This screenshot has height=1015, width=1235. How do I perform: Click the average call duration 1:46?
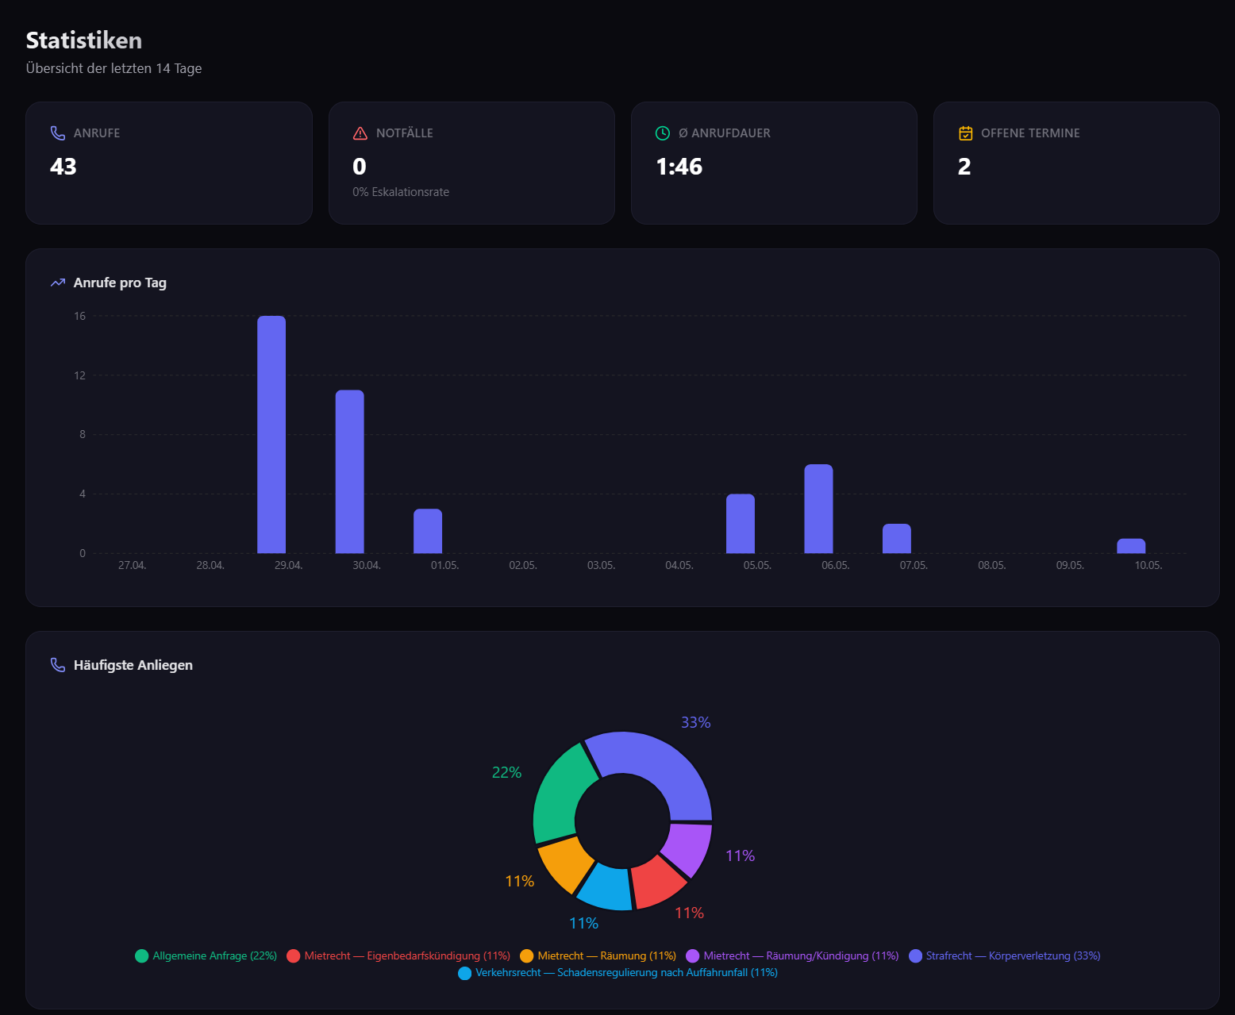point(679,167)
